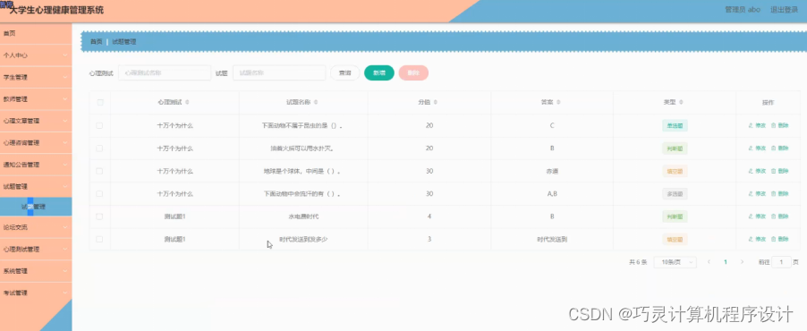Expand the 心理咨询管理 sidebar menu
This screenshot has width=807, height=331.
(x=36, y=142)
